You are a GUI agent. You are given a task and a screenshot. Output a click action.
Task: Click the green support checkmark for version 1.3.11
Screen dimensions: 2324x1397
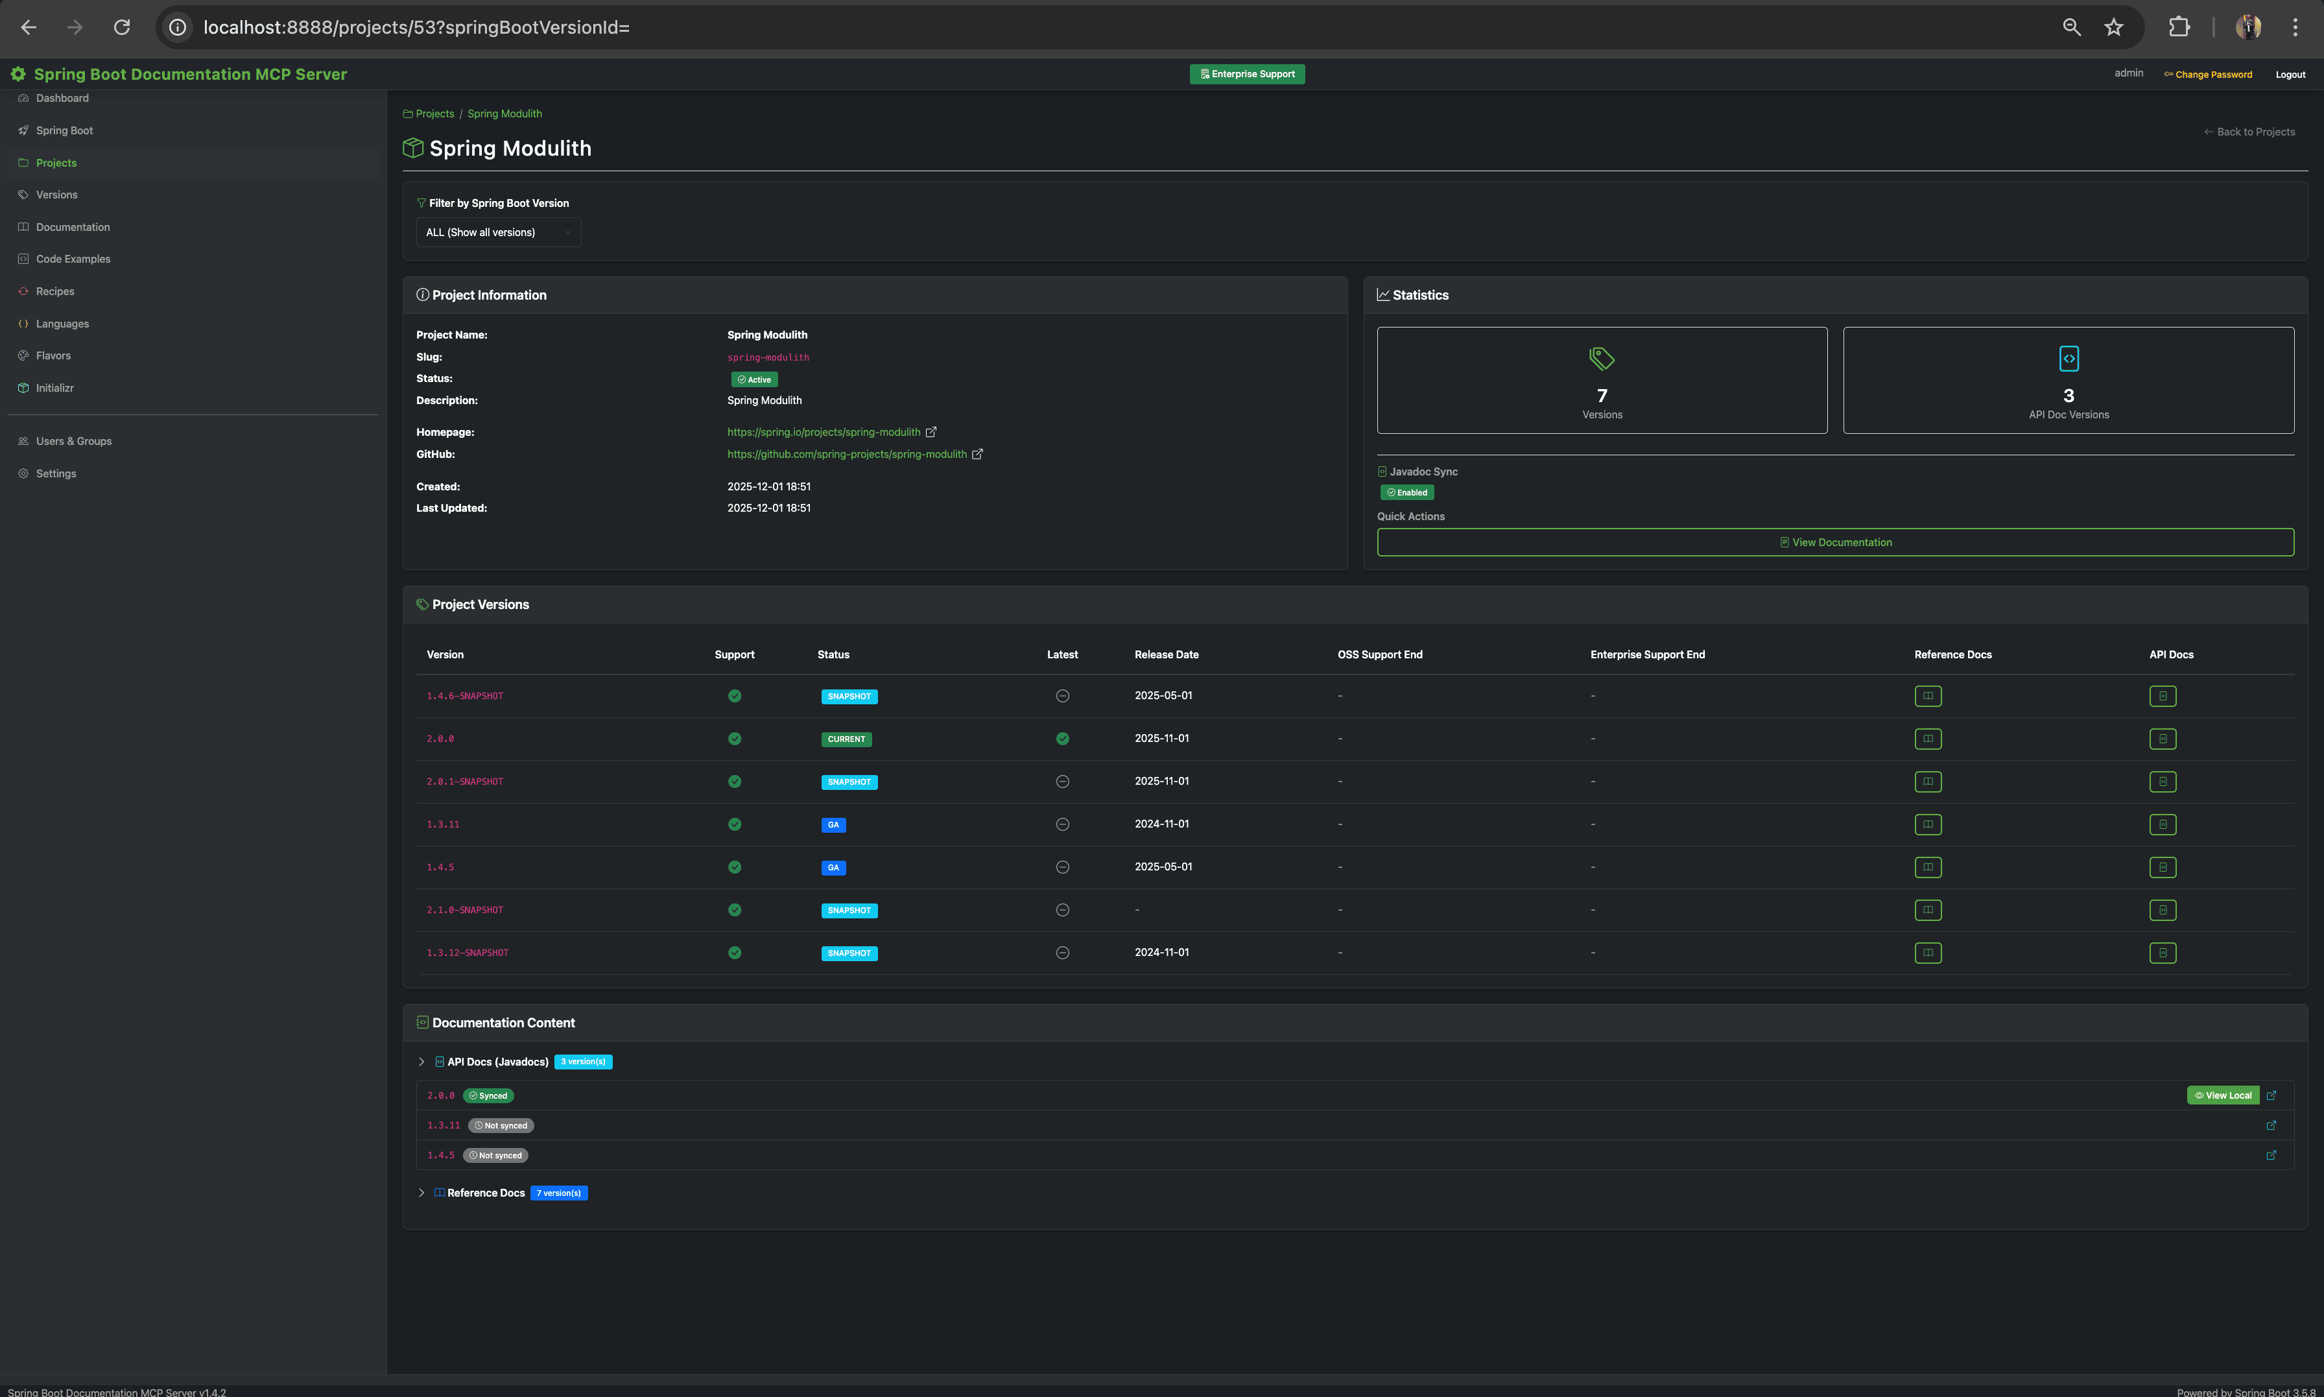735,824
